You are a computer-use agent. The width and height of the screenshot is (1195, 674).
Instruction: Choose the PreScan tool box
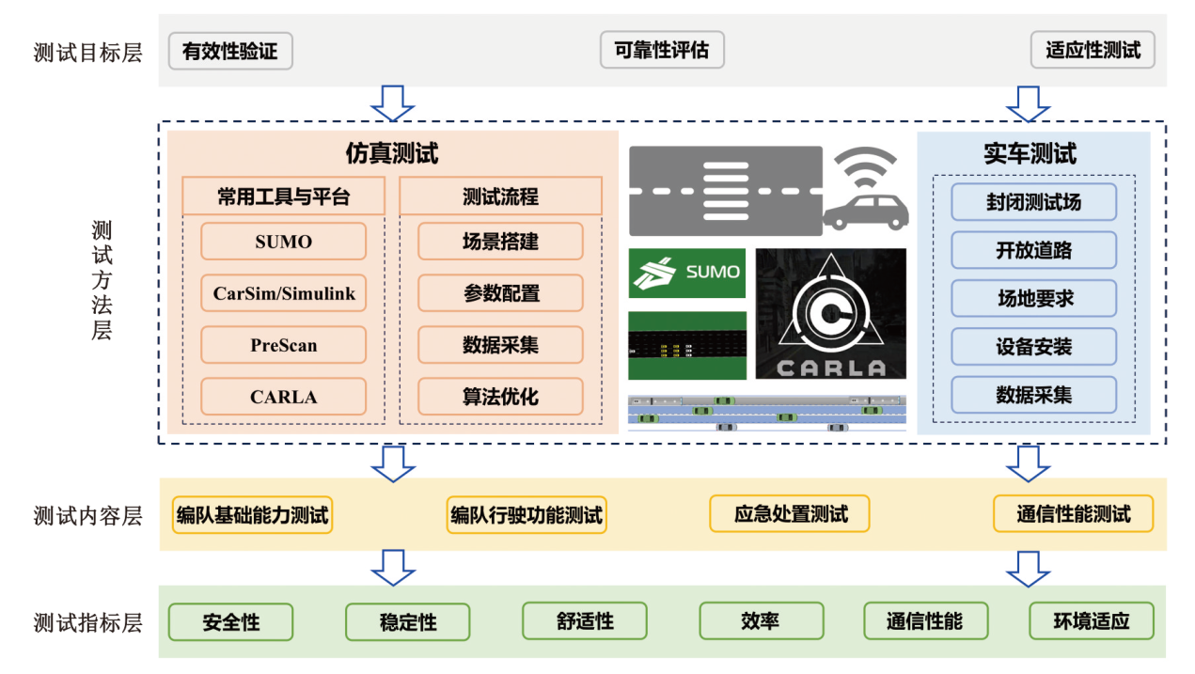pos(284,345)
